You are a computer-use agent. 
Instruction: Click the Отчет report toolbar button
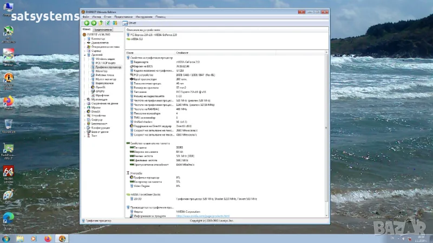tap(131, 23)
